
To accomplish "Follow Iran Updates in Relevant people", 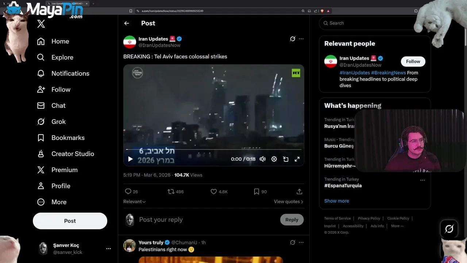I will pyautogui.click(x=413, y=61).
